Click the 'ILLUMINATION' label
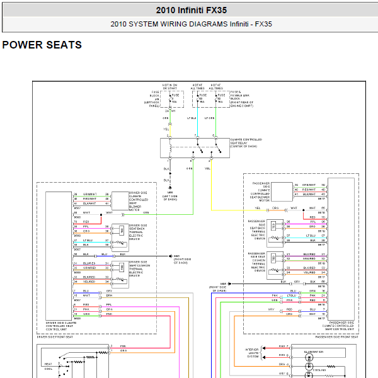The height and width of the screenshot is (378, 378). (x=314, y=352)
